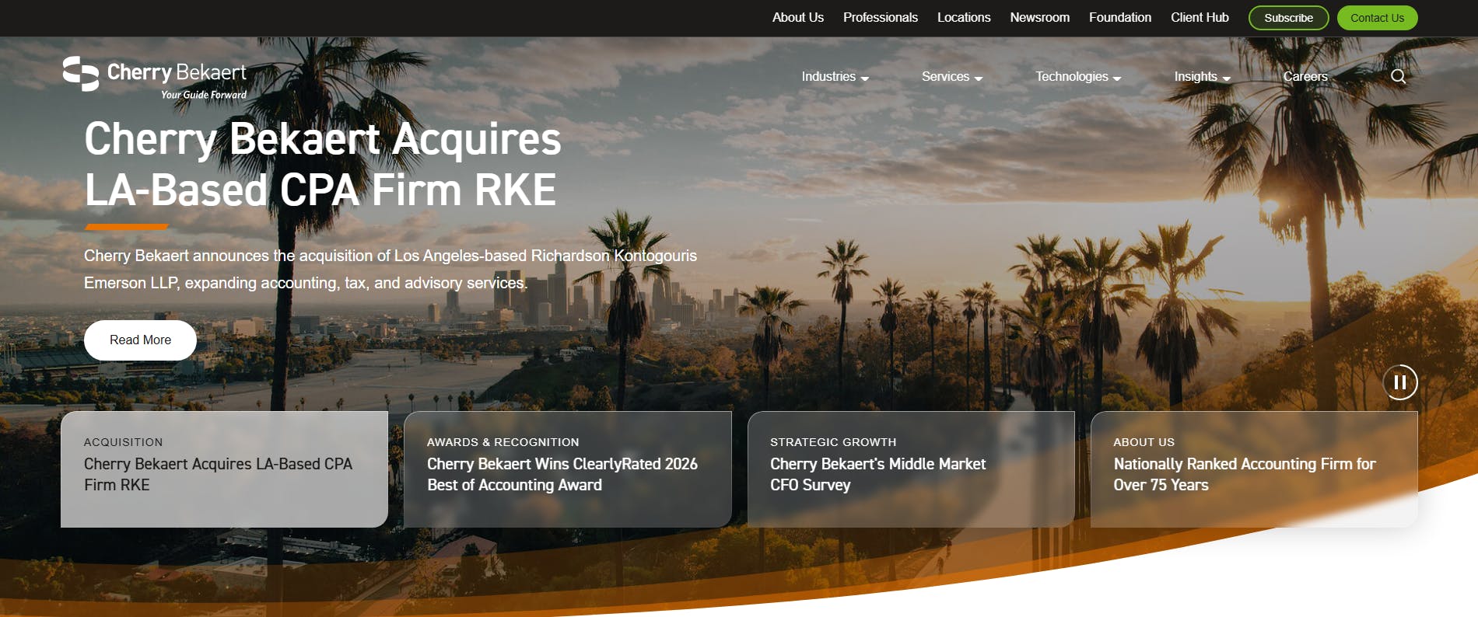Visit the Newsroom link
1478x617 pixels.
tap(1040, 17)
